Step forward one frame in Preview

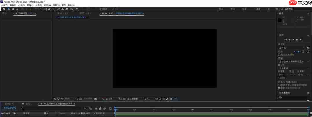[297, 40]
